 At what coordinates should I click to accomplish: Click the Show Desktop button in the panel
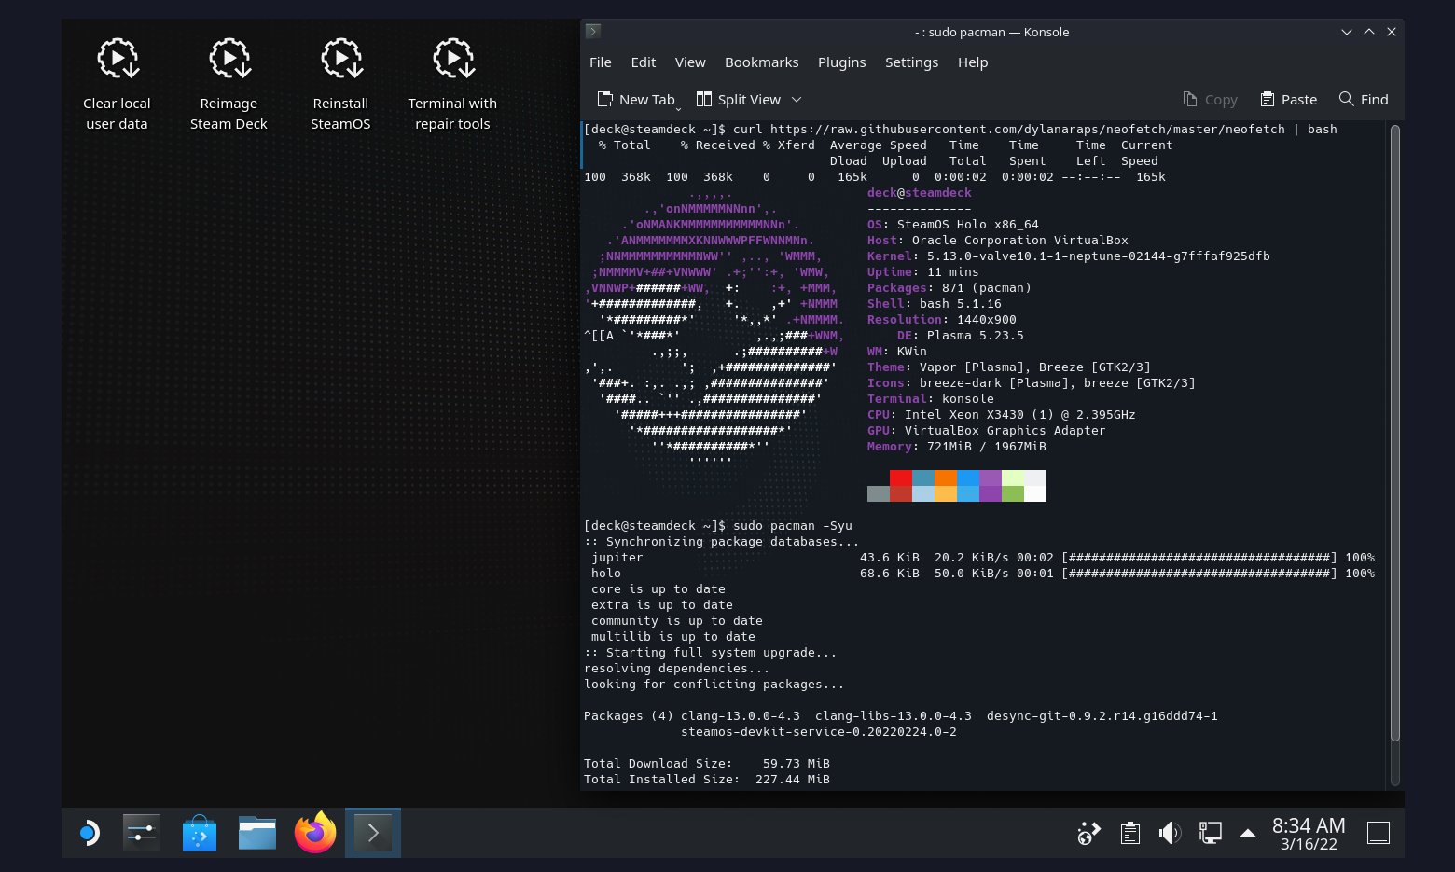1379,833
